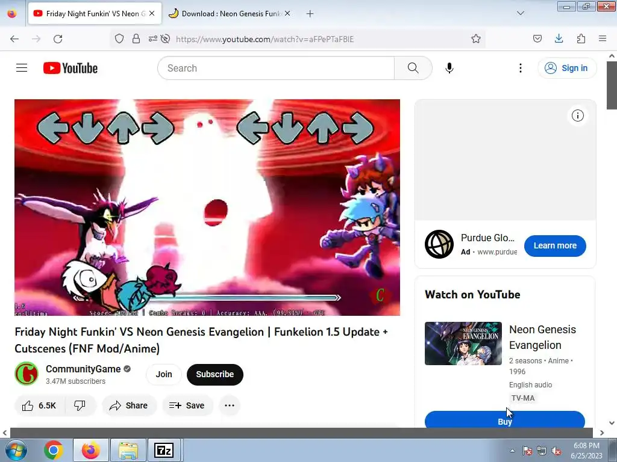Image resolution: width=617 pixels, height=462 pixels.
Task: Click the padlock site security icon
Action: tap(136, 38)
